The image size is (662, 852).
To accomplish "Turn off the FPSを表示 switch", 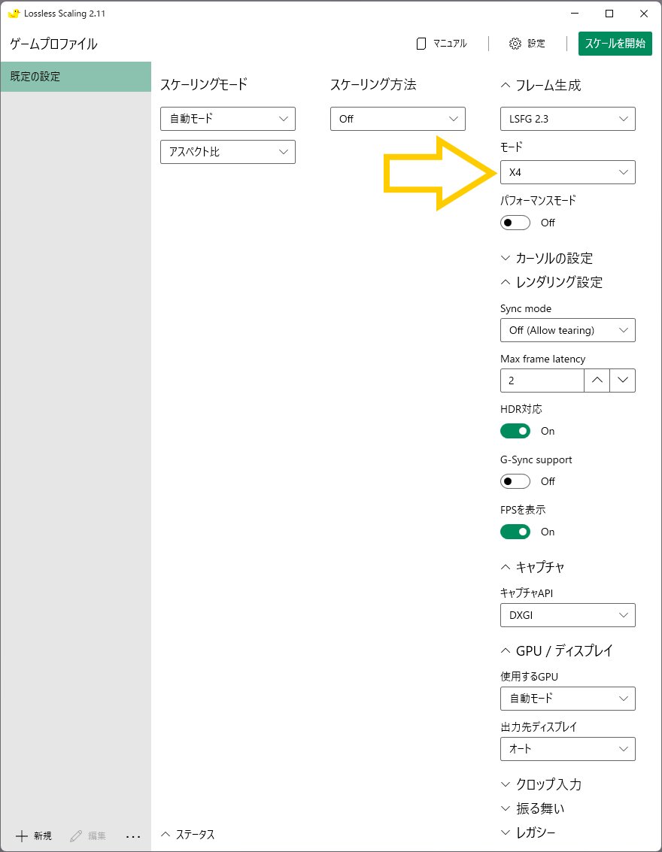I will [515, 532].
